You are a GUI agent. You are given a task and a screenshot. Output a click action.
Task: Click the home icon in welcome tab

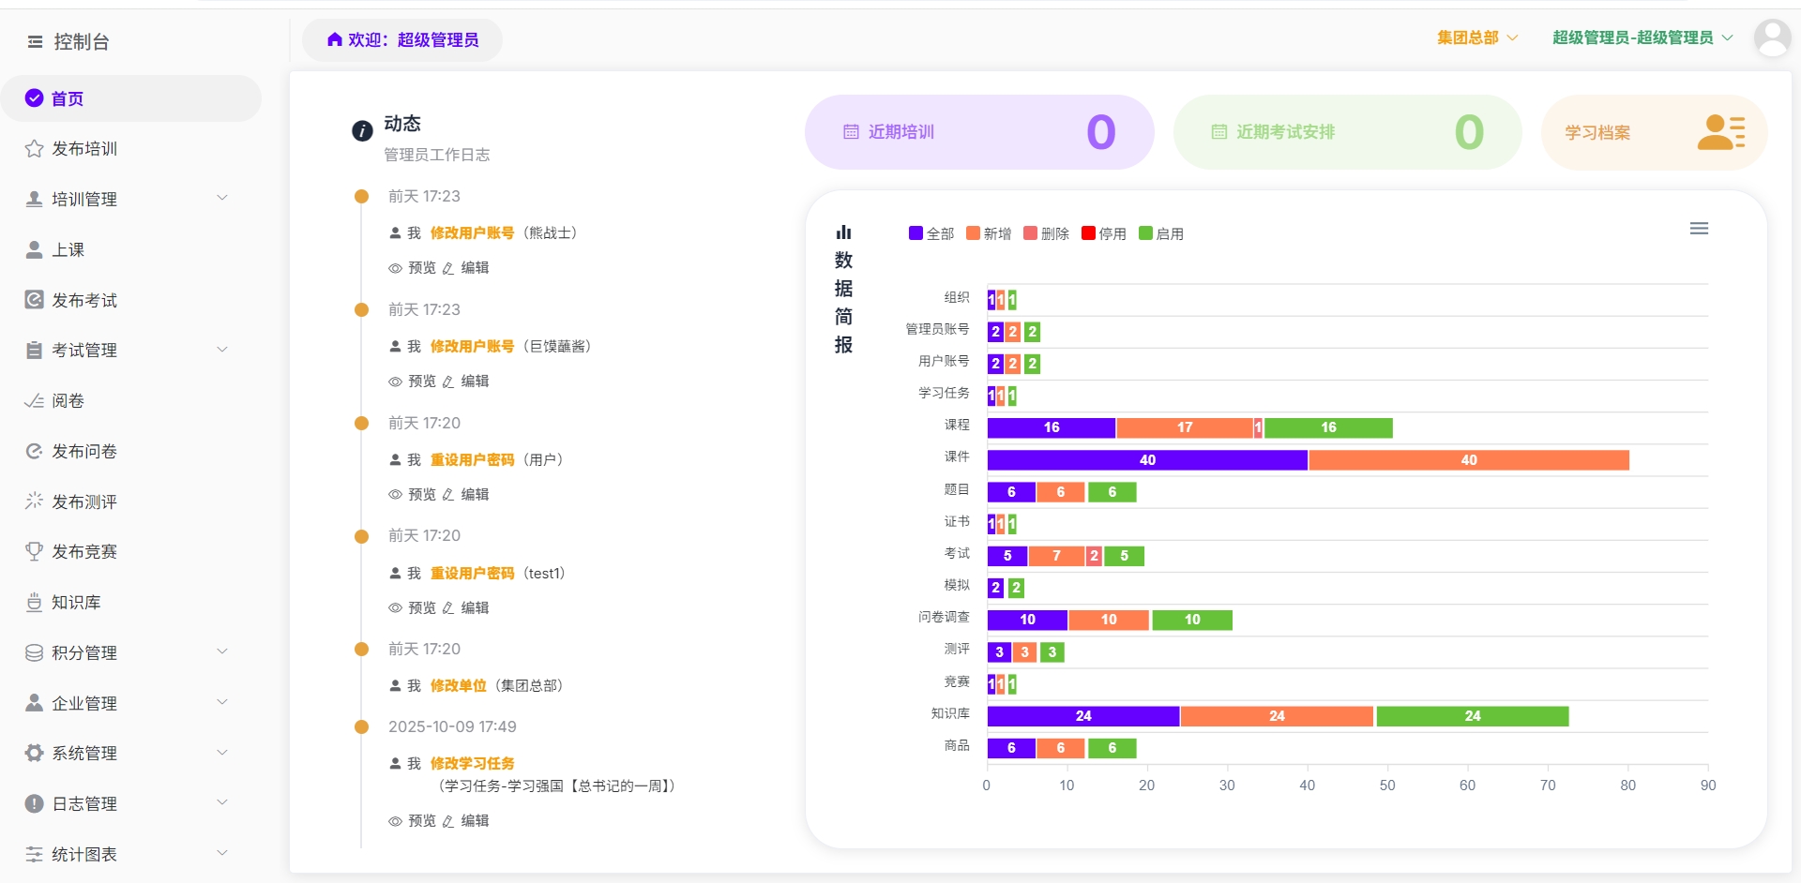click(334, 39)
